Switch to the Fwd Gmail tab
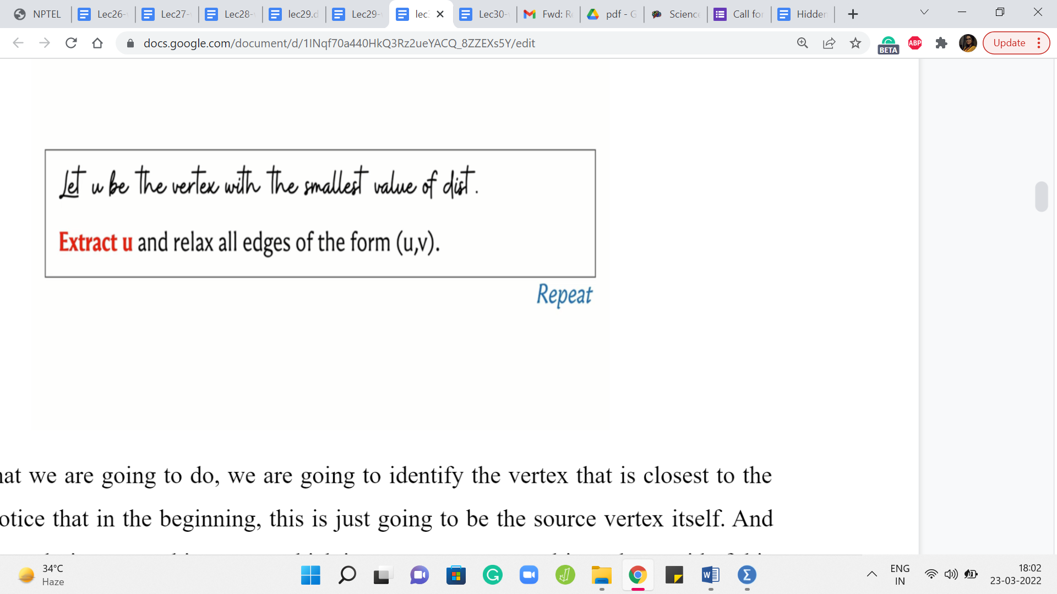The height and width of the screenshot is (594, 1057). click(x=548, y=14)
